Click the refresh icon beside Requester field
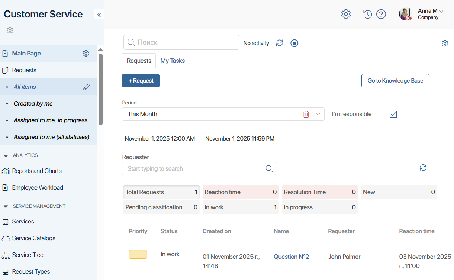The width and height of the screenshot is (454, 280). point(423,168)
